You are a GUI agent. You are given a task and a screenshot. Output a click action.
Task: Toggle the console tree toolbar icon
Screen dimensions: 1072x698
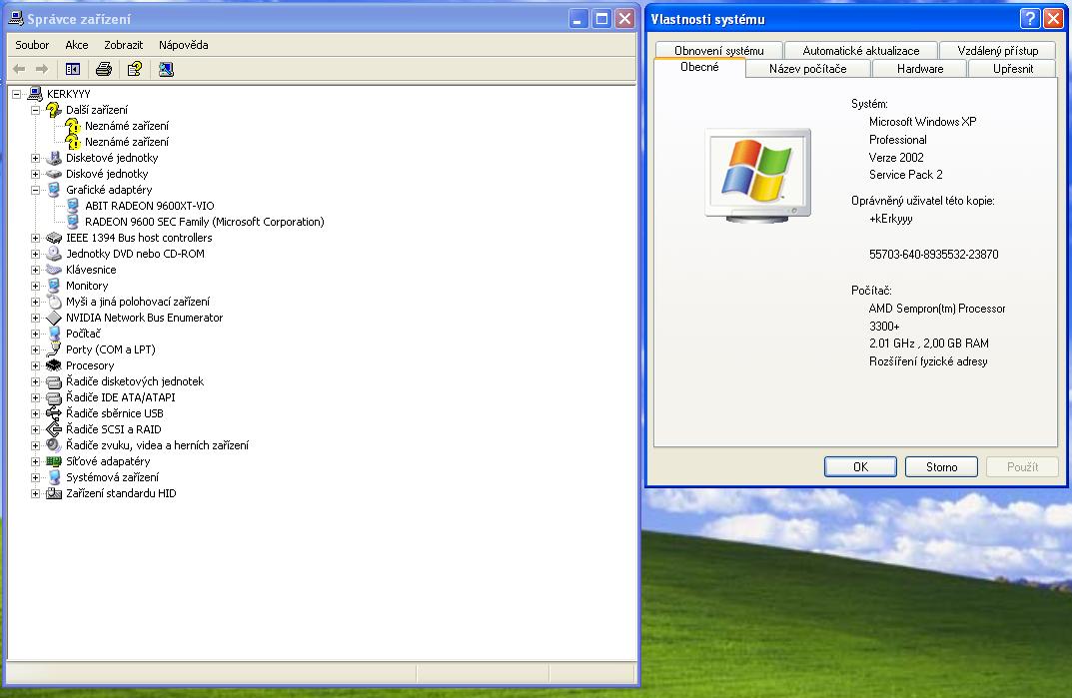click(x=73, y=69)
